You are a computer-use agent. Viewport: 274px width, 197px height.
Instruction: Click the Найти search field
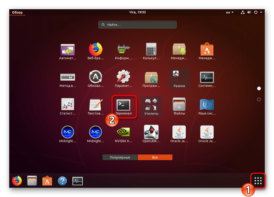click(137, 25)
